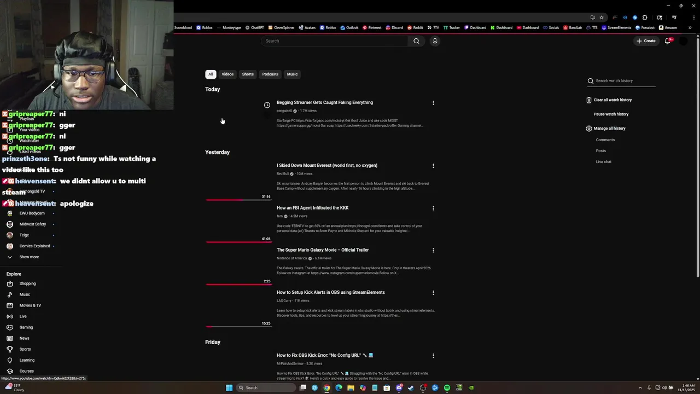Image resolution: width=700 pixels, height=394 pixels.
Task: Open File Explorer from the taskbar
Action: pos(351,388)
